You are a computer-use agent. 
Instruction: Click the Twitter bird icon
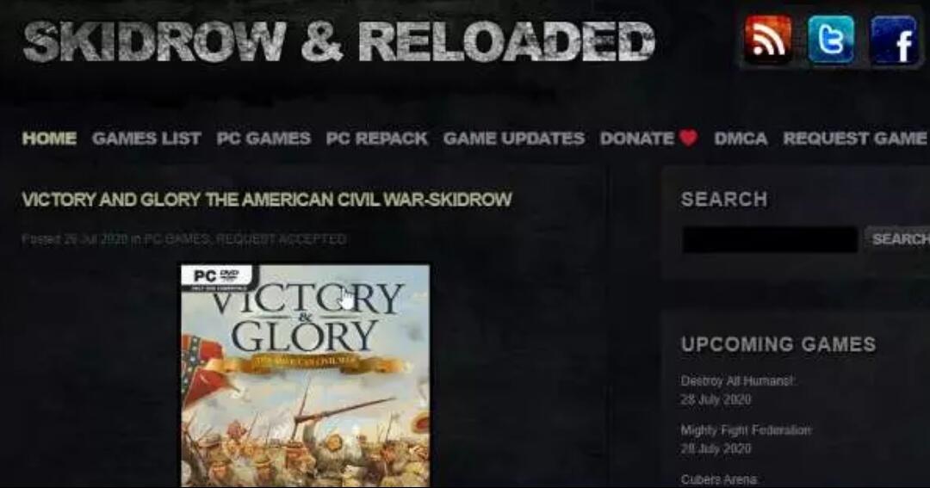pyautogui.click(x=831, y=40)
